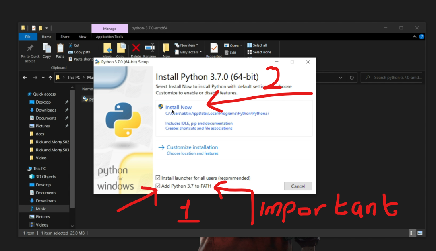Click Cut in the Clipboard group
436x251 pixels.
(x=74, y=45)
